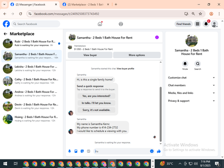The image size is (224, 168).
Task: Switch to the Messenger | Facebook tab
Action: [x=34, y=4]
